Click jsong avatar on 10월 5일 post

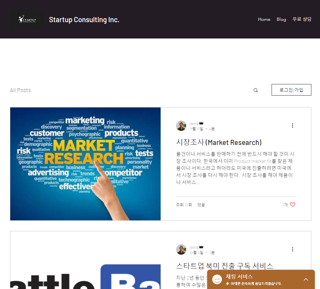tap(181, 250)
